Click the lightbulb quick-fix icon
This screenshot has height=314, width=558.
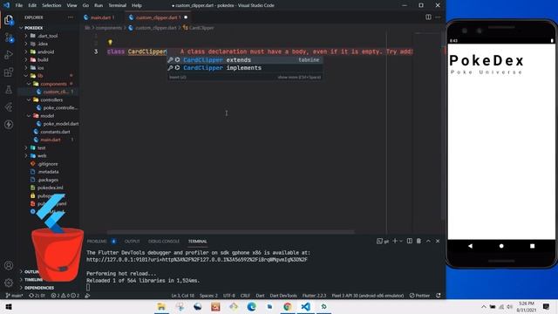[111, 43]
